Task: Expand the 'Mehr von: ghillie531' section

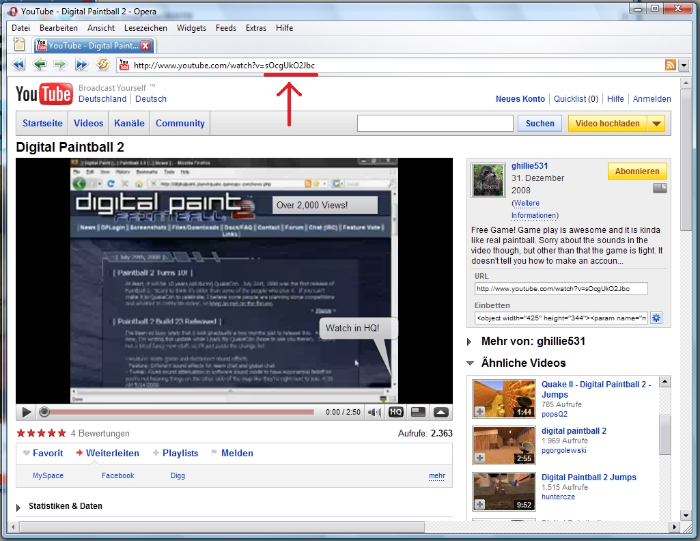Action: coord(469,342)
